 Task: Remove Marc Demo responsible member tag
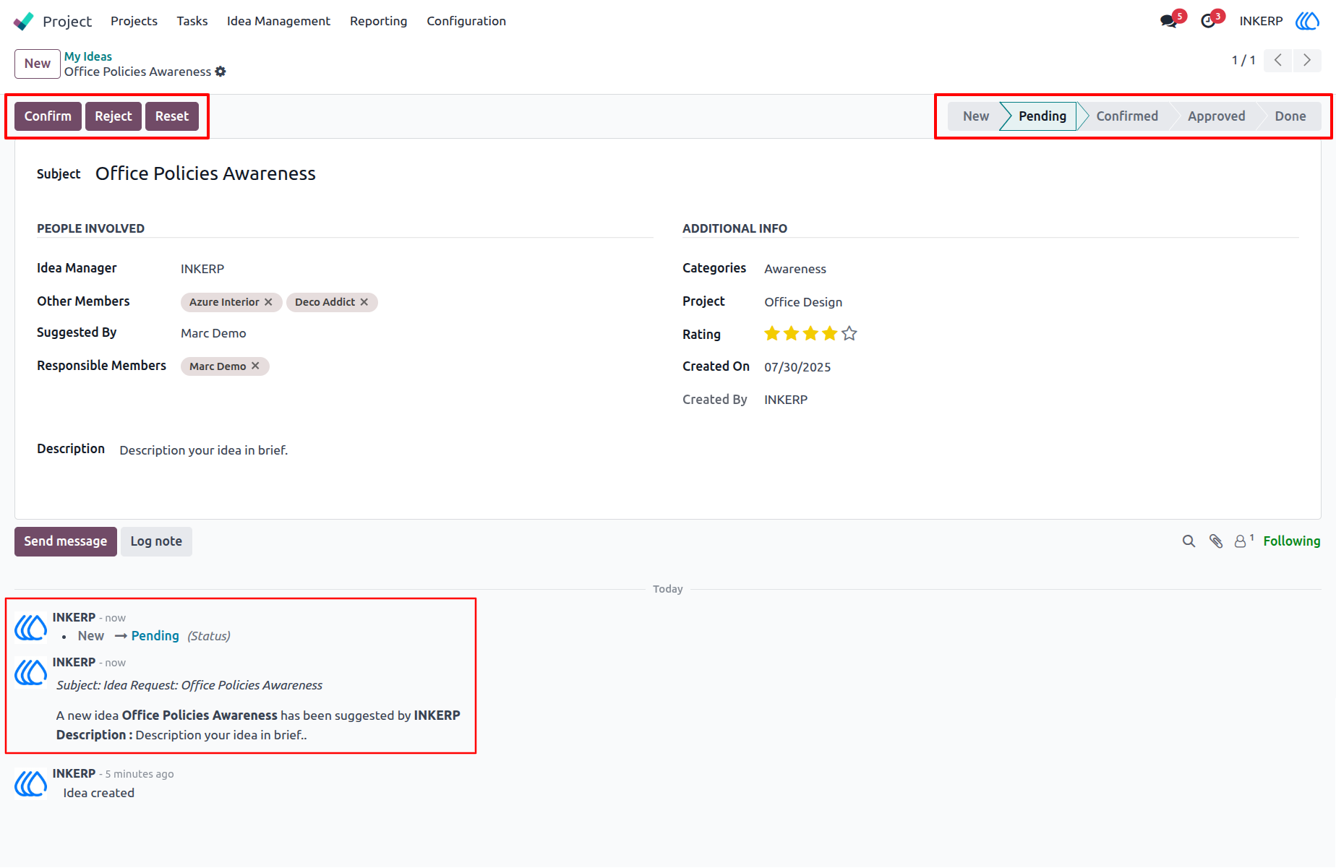tap(255, 366)
